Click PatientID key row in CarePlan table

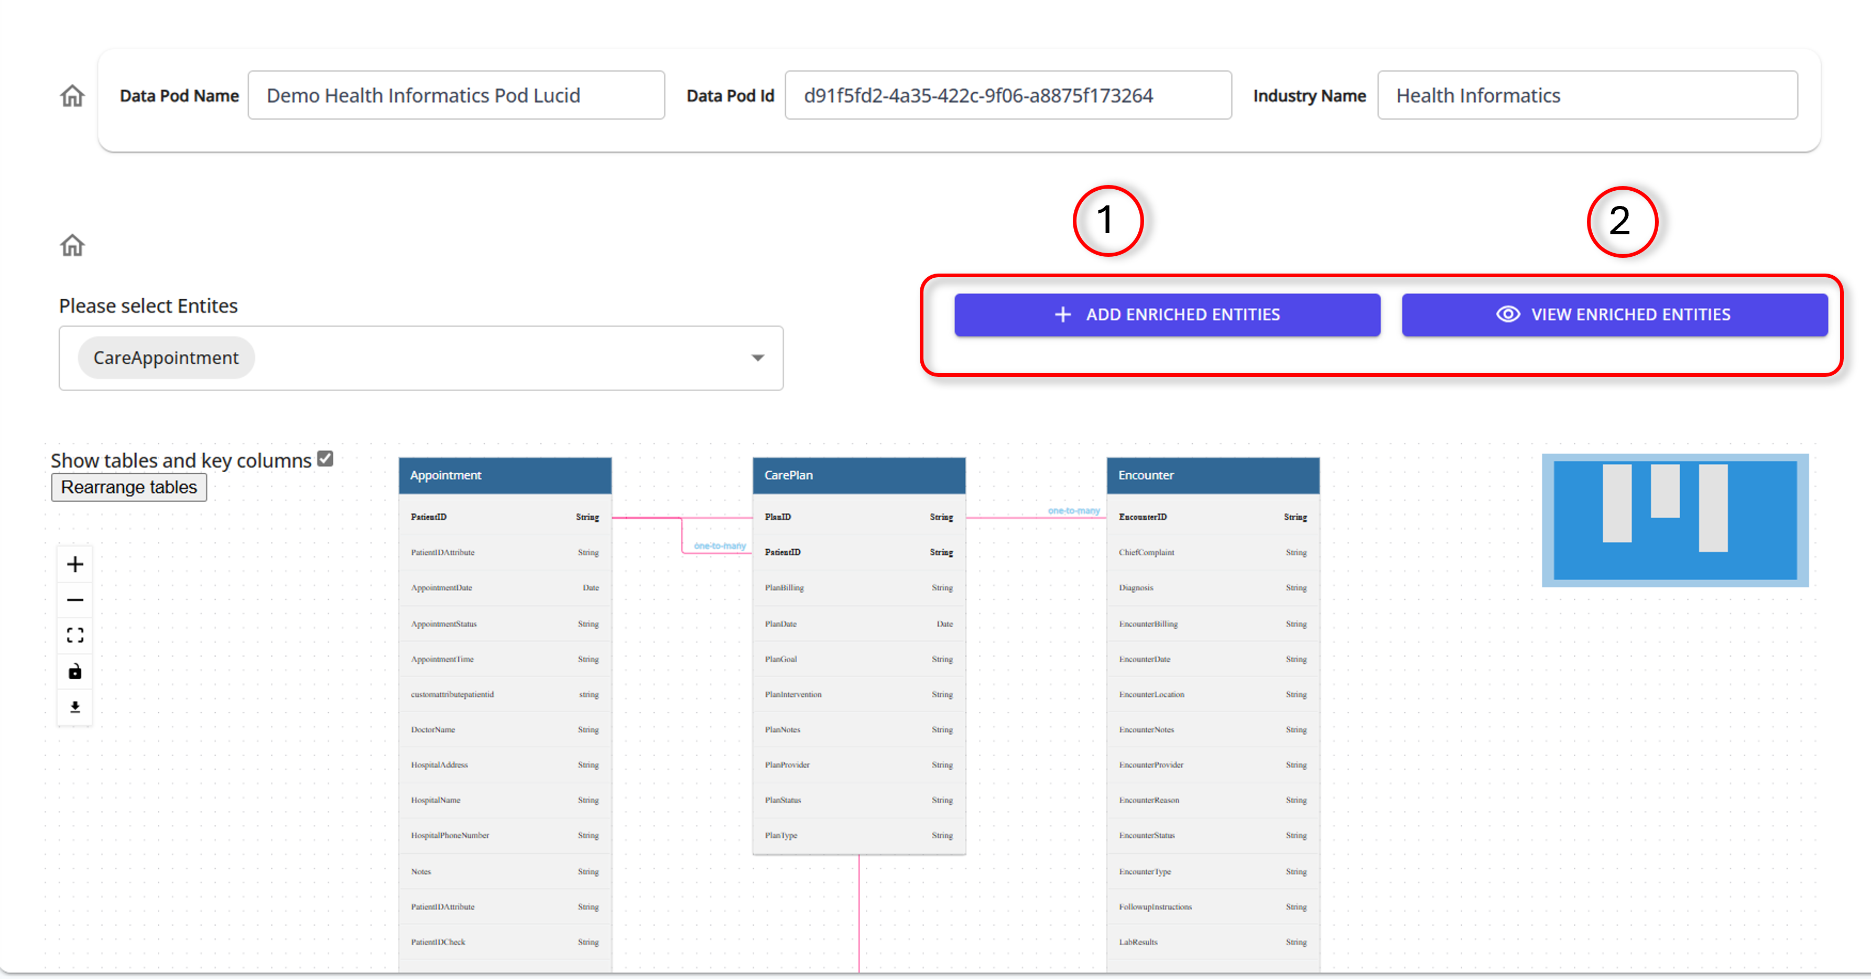pos(859,553)
